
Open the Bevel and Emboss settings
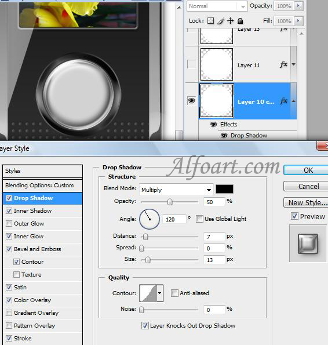[x=37, y=249]
